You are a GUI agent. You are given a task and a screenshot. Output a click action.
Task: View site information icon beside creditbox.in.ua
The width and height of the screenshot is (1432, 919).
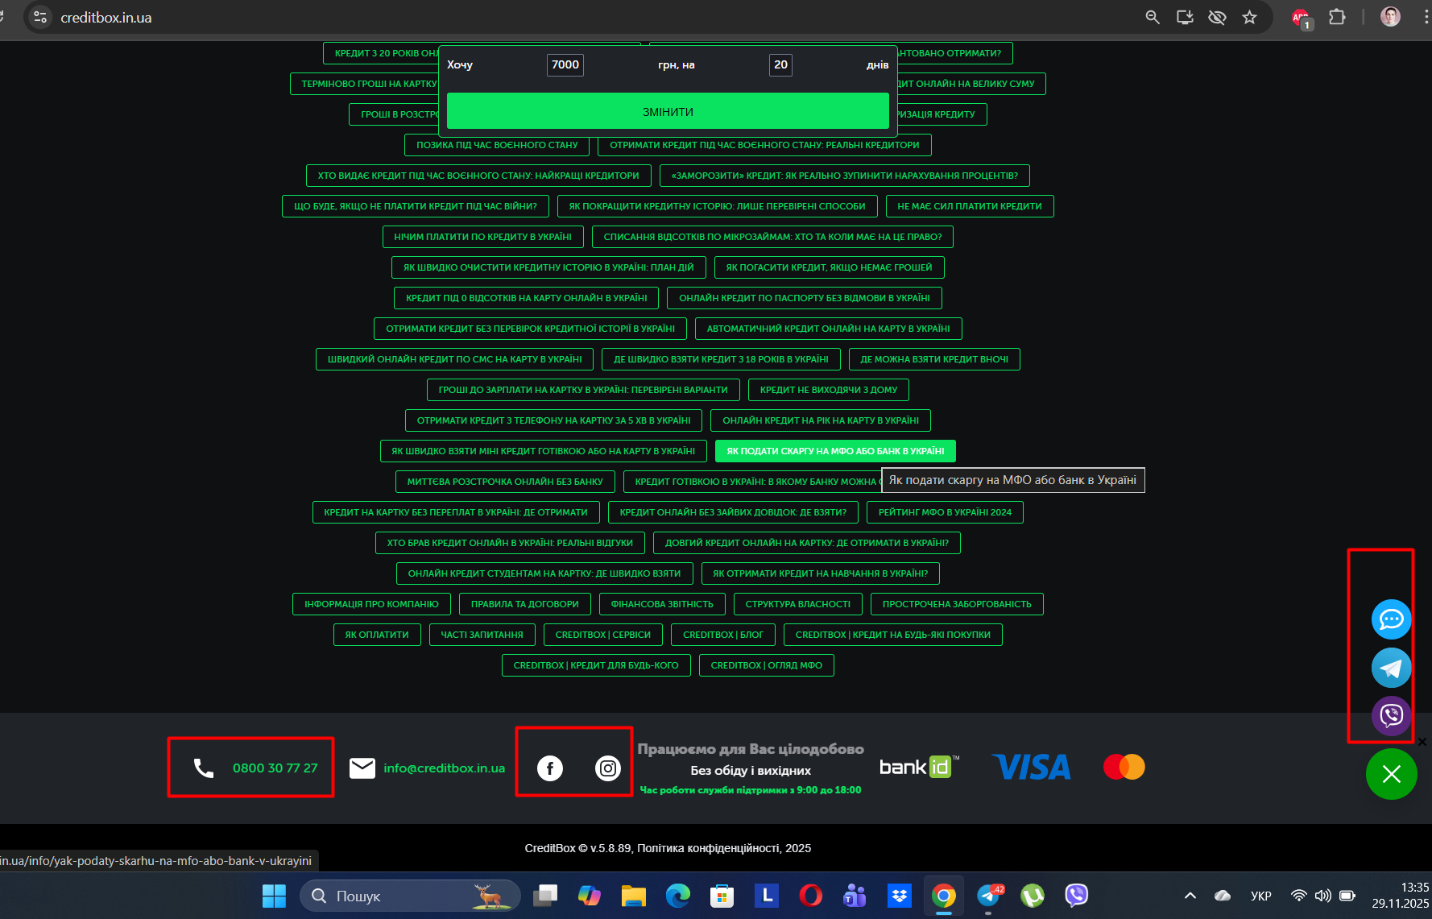[x=40, y=17]
